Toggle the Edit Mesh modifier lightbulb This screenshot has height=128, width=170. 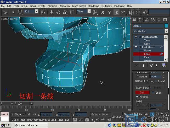tap(136, 47)
